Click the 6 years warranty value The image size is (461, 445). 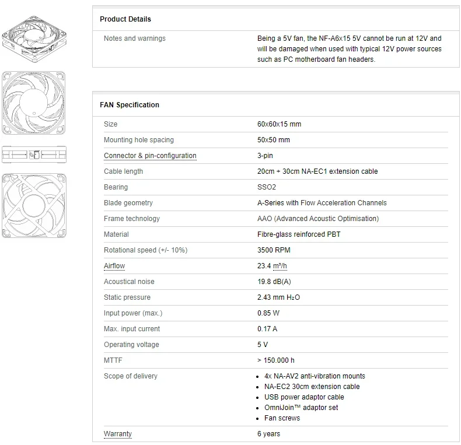[x=268, y=434]
